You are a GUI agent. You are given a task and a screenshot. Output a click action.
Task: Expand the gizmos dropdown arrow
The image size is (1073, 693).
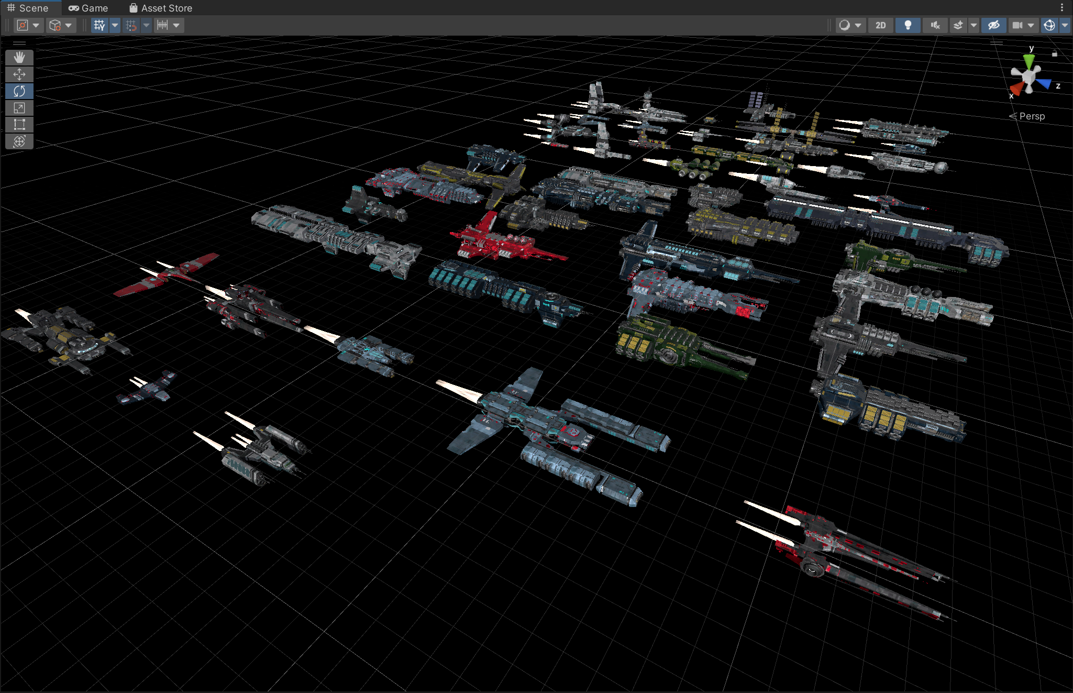coord(1065,25)
